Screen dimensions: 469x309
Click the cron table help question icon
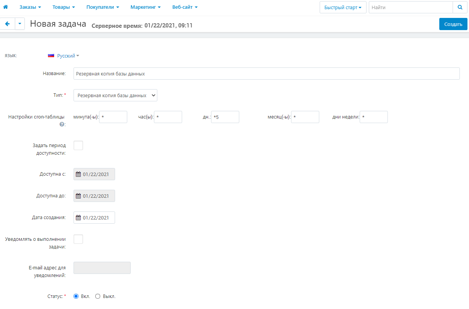coord(61,124)
